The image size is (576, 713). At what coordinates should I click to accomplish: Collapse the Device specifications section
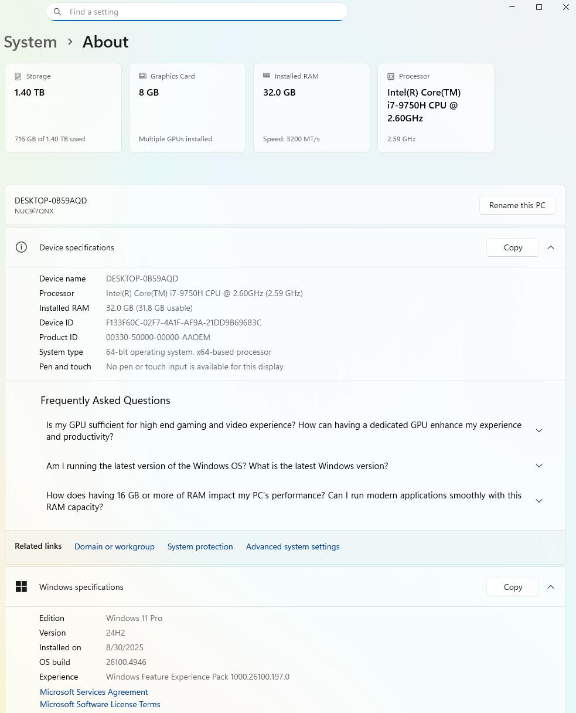(551, 247)
